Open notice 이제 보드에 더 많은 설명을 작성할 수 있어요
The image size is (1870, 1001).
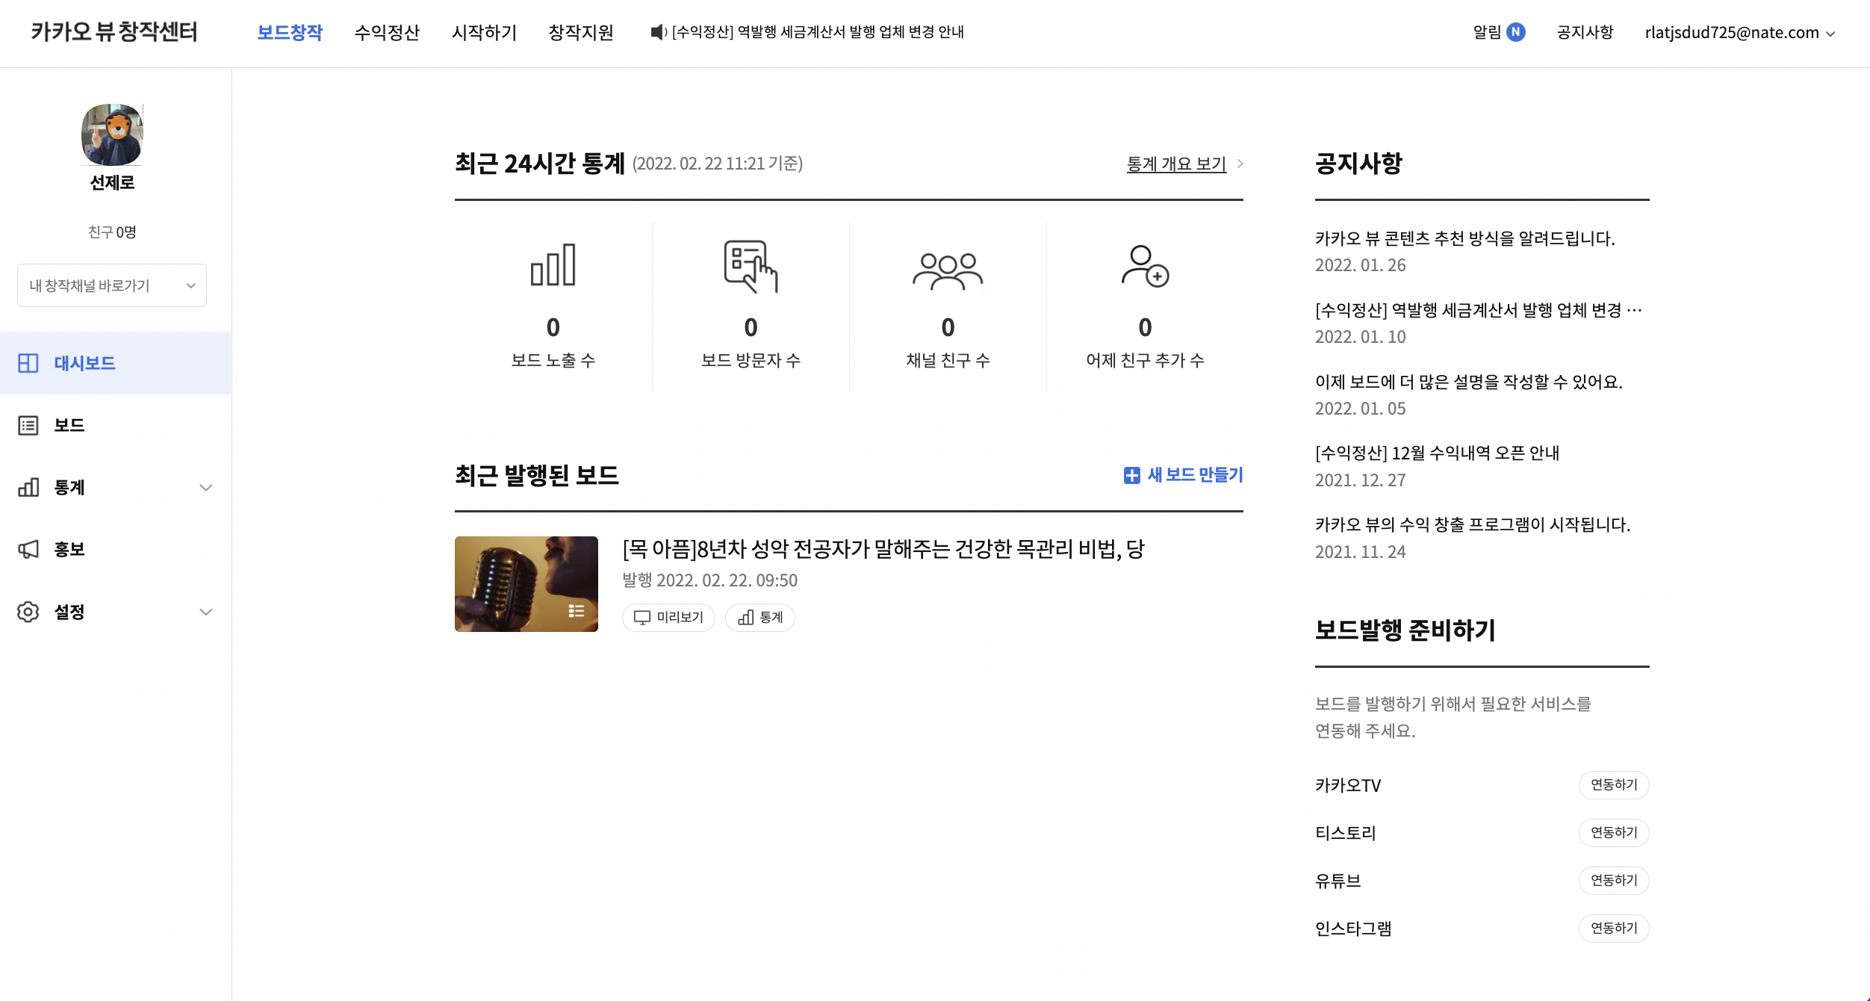[1468, 382]
